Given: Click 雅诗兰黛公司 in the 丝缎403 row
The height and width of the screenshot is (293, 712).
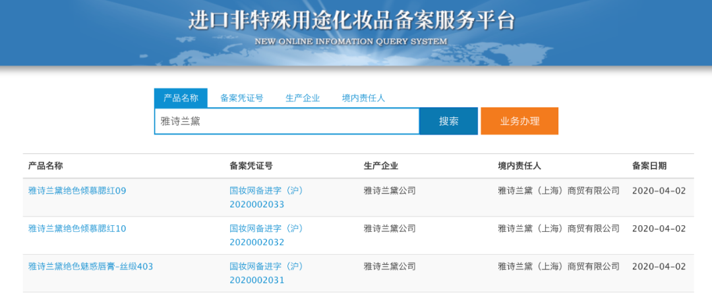Looking at the screenshot, I should click(390, 267).
